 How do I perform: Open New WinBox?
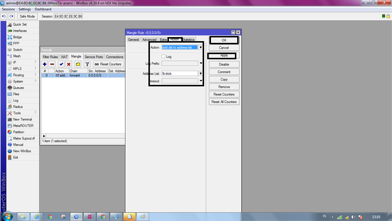coord(23,151)
